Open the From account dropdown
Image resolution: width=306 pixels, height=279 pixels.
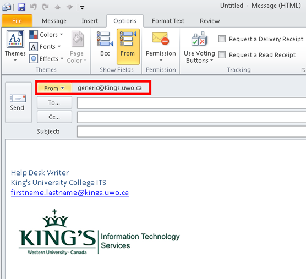point(54,88)
